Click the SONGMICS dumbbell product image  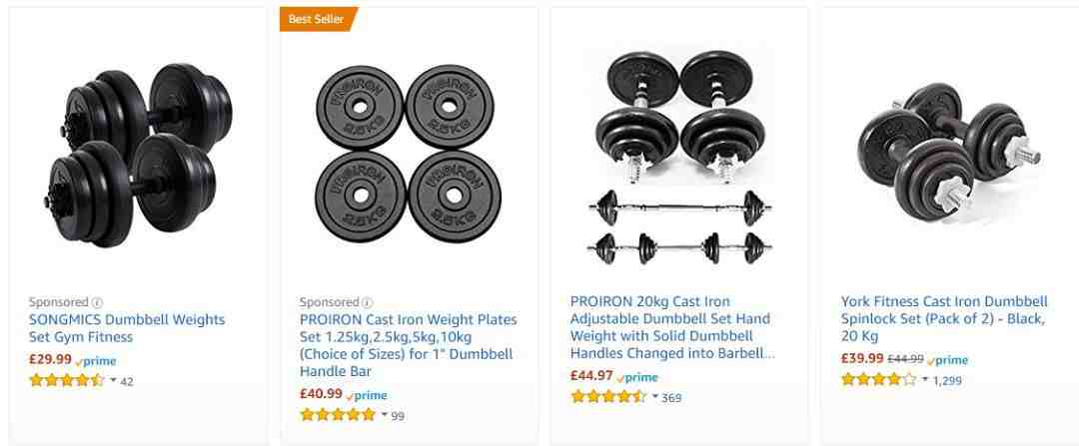[x=138, y=155]
